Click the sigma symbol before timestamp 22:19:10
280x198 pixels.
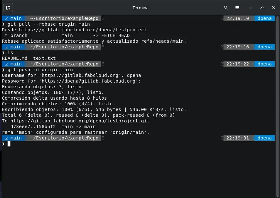tap(223, 18)
